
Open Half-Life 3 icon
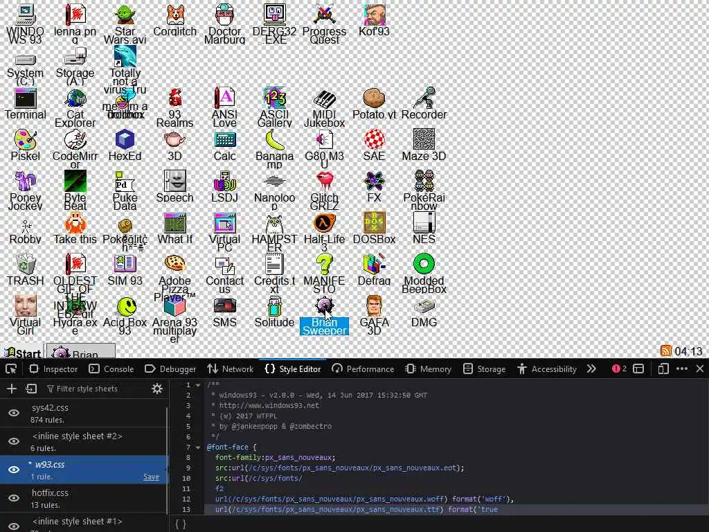tap(324, 233)
